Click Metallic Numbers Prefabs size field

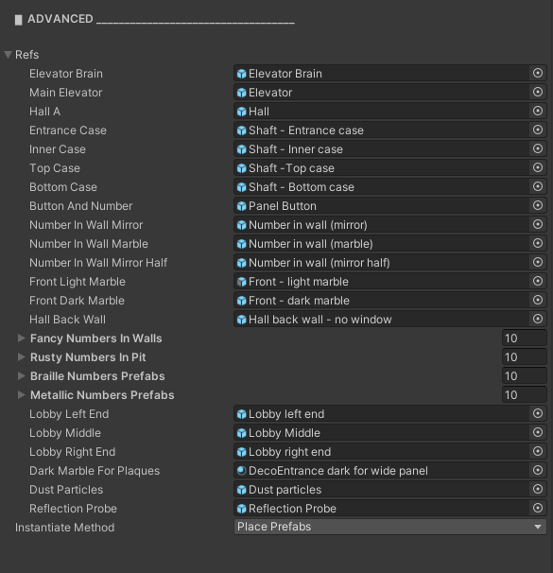(x=524, y=395)
